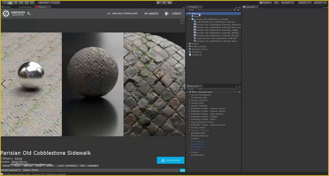This screenshot has height=176, width=329.
Task: Switch to the Scene tab
Action: tap(6, 7)
